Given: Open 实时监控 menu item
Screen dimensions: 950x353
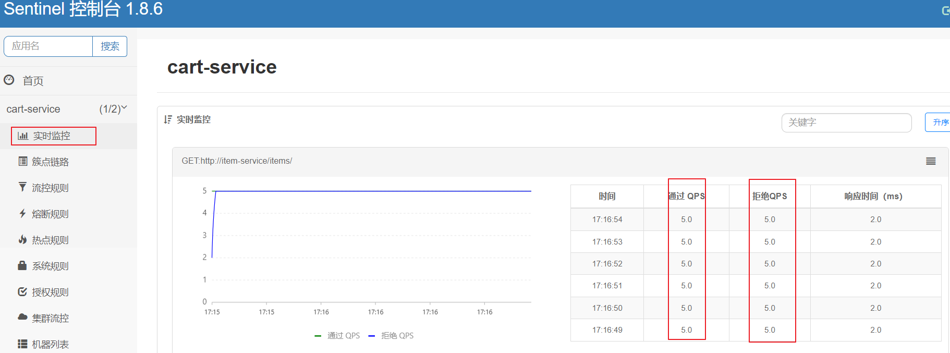Looking at the screenshot, I should 52,136.
